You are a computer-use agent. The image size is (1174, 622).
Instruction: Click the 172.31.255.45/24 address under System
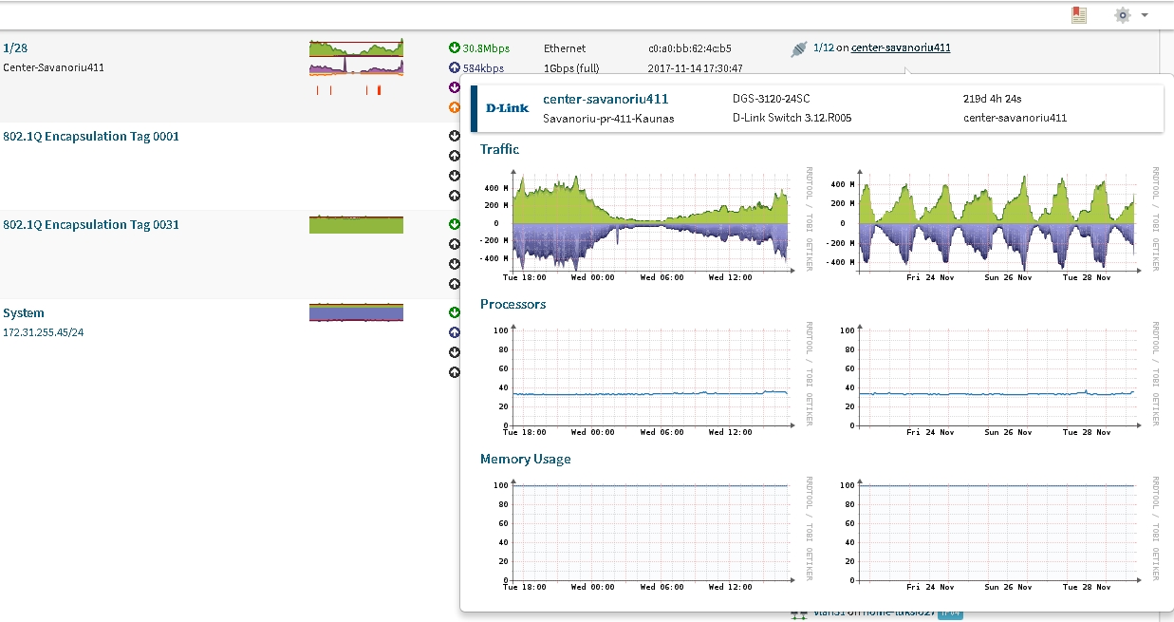(44, 332)
